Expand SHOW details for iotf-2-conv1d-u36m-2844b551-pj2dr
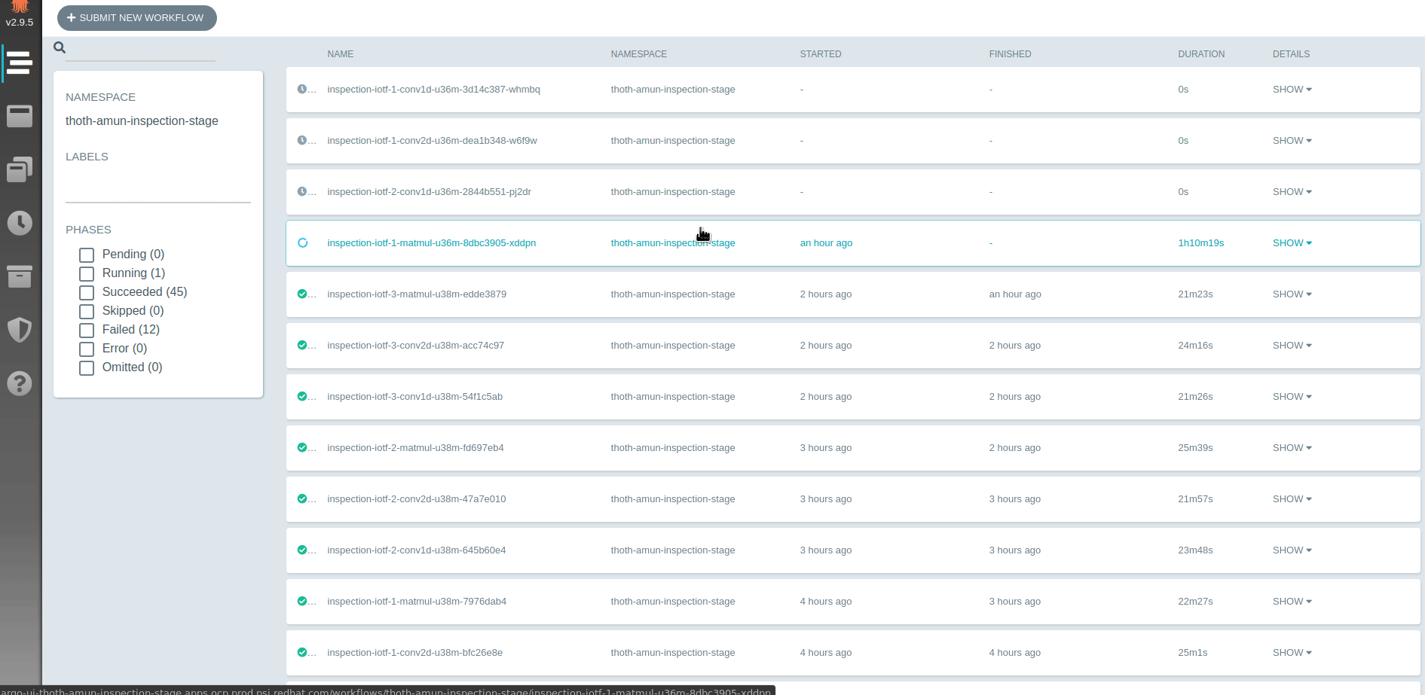Screen dimensions: 1425x695 click(1292, 192)
